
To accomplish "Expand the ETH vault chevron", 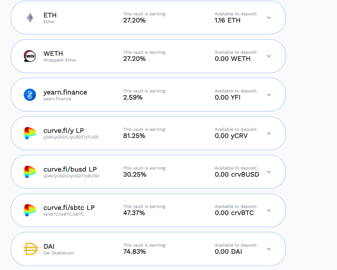I will tap(269, 18).
